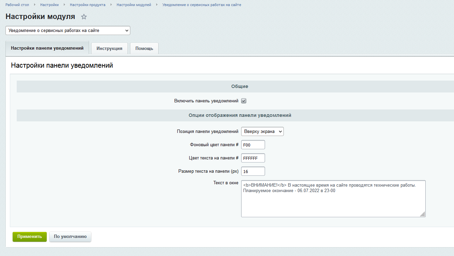Select Настройки панели уведомлений tab
Screen dimensions: 454x256
pyautogui.click(x=47, y=48)
